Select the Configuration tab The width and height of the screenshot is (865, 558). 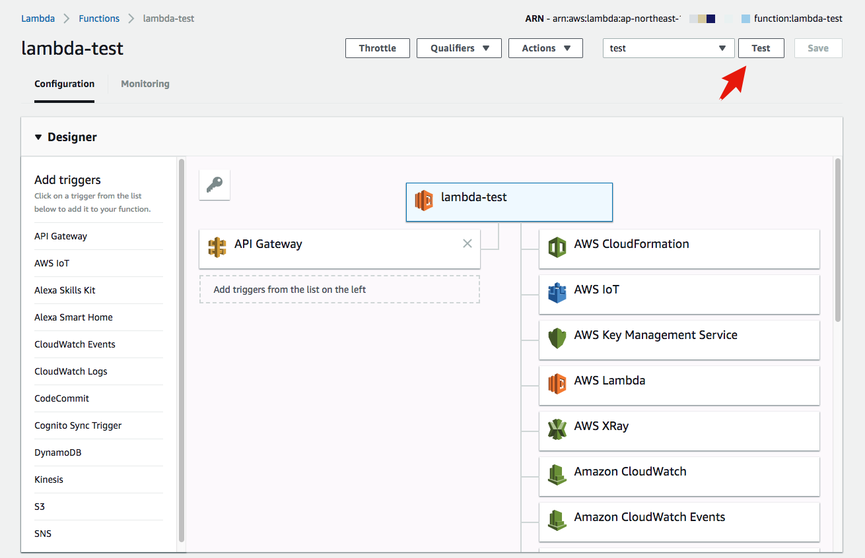pyautogui.click(x=64, y=84)
